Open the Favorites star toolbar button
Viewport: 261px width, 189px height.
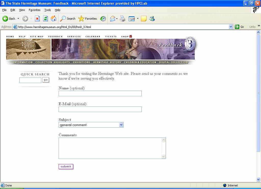(88, 19)
